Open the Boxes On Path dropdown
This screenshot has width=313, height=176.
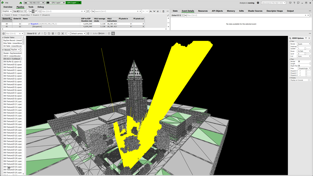click(x=304, y=51)
